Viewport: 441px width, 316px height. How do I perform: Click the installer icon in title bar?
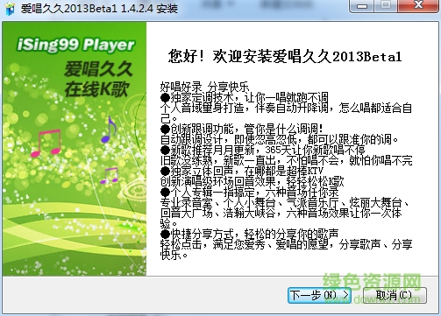[10, 9]
